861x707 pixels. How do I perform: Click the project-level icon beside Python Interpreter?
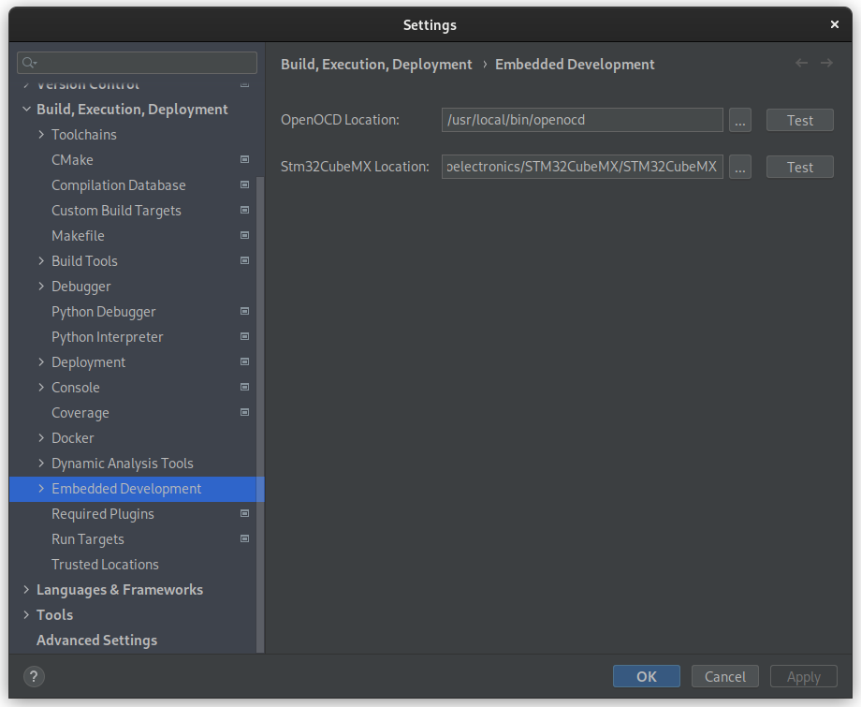tap(244, 337)
